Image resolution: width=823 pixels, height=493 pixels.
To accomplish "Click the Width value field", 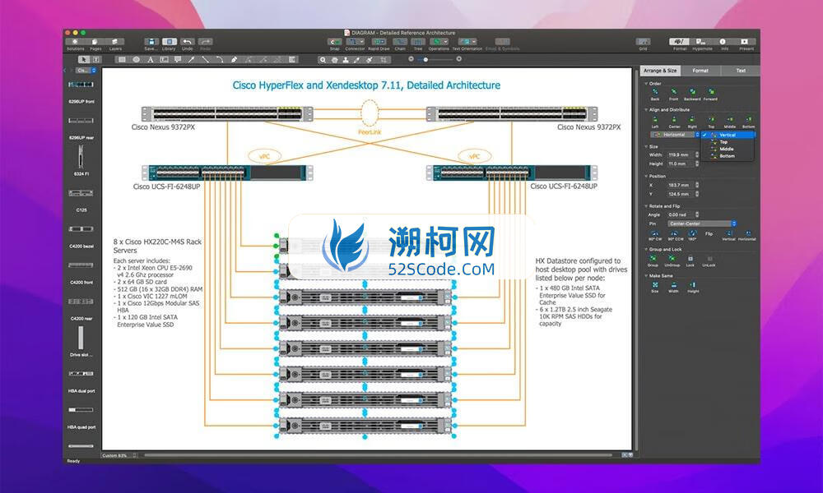I will pyautogui.click(x=681, y=155).
